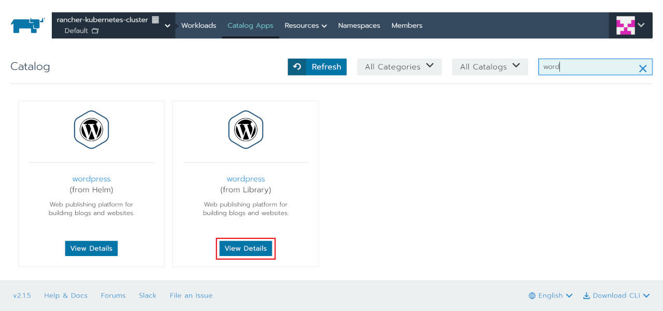Expand the user menu chevron
Viewport: 663px width, 311px height.
[641, 25]
